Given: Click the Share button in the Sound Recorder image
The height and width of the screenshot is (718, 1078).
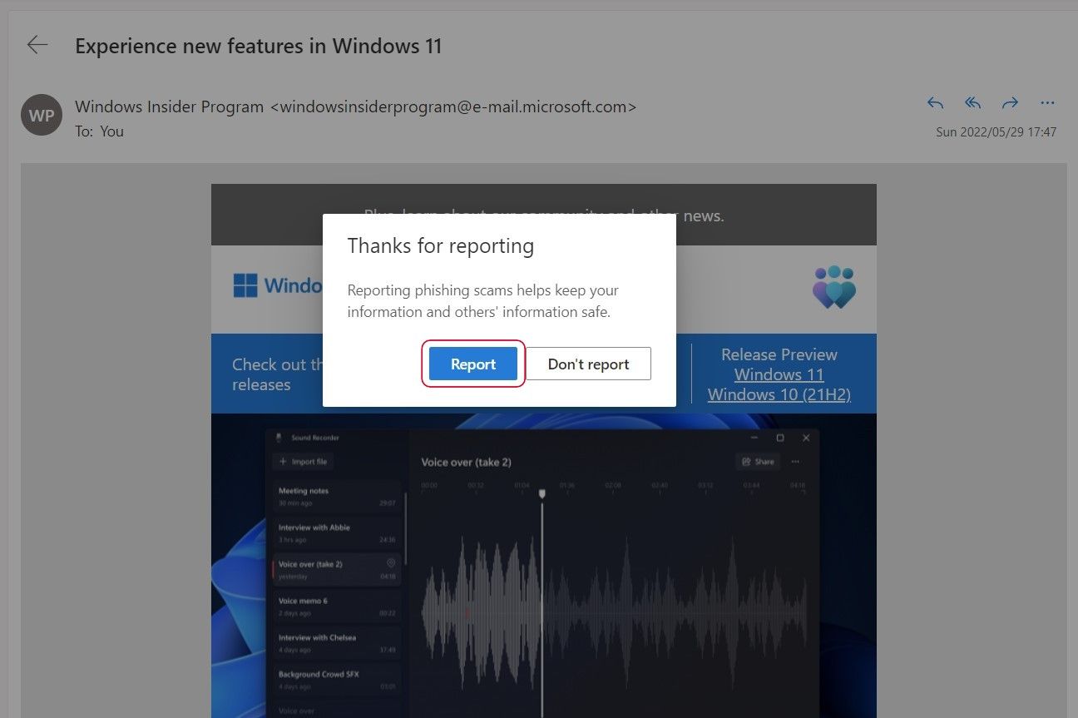Looking at the screenshot, I should pyautogui.click(x=758, y=462).
